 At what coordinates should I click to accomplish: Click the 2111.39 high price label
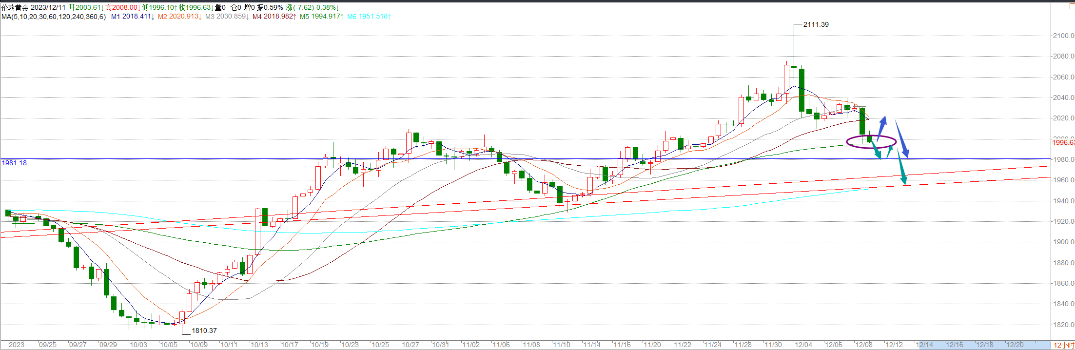point(816,24)
